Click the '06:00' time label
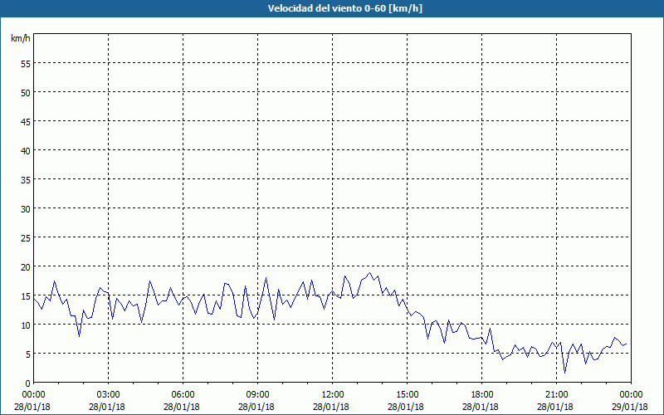Image resolution: width=664 pixels, height=415 pixels. click(183, 395)
